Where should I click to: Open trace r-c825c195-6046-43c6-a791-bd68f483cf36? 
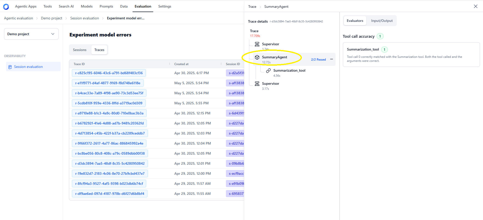tap(109, 73)
